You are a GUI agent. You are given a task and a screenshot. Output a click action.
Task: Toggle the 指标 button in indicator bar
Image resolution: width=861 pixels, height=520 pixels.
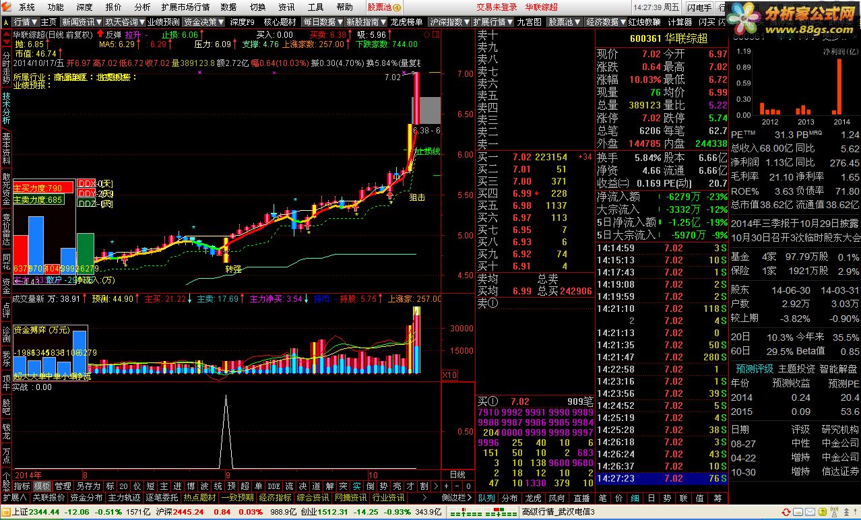point(22,486)
